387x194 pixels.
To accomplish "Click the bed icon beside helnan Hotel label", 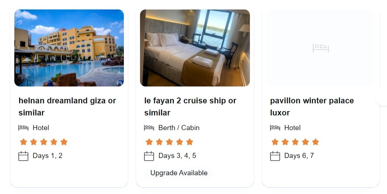I will click(x=23, y=128).
